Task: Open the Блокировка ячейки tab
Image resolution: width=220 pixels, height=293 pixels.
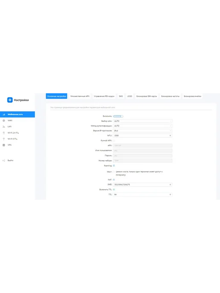Action: 193,96
